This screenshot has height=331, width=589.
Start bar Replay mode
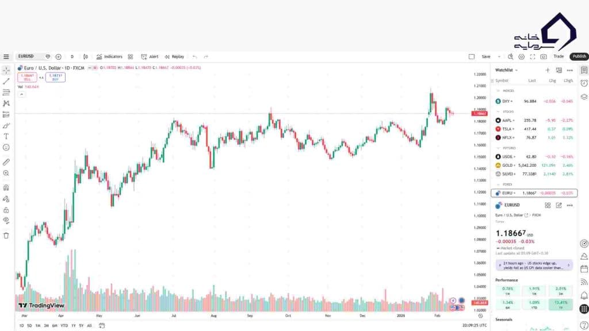174,56
